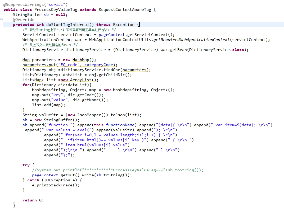Click the IOException type
This screenshot has width=284, height=212.
pos(57,180)
